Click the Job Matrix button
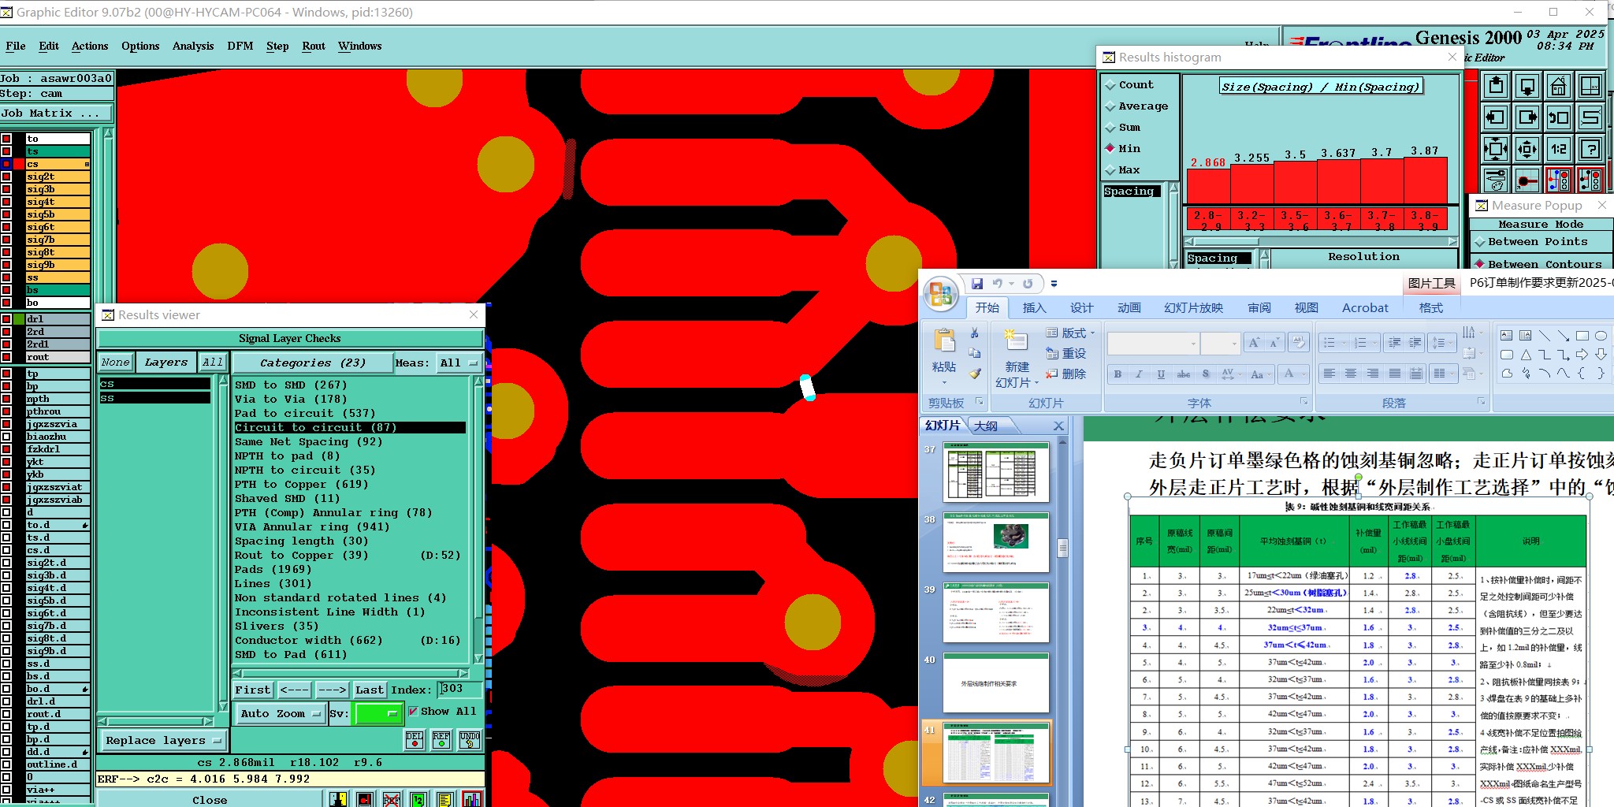The height and width of the screenshot is (807, 1614). [57, 113]
